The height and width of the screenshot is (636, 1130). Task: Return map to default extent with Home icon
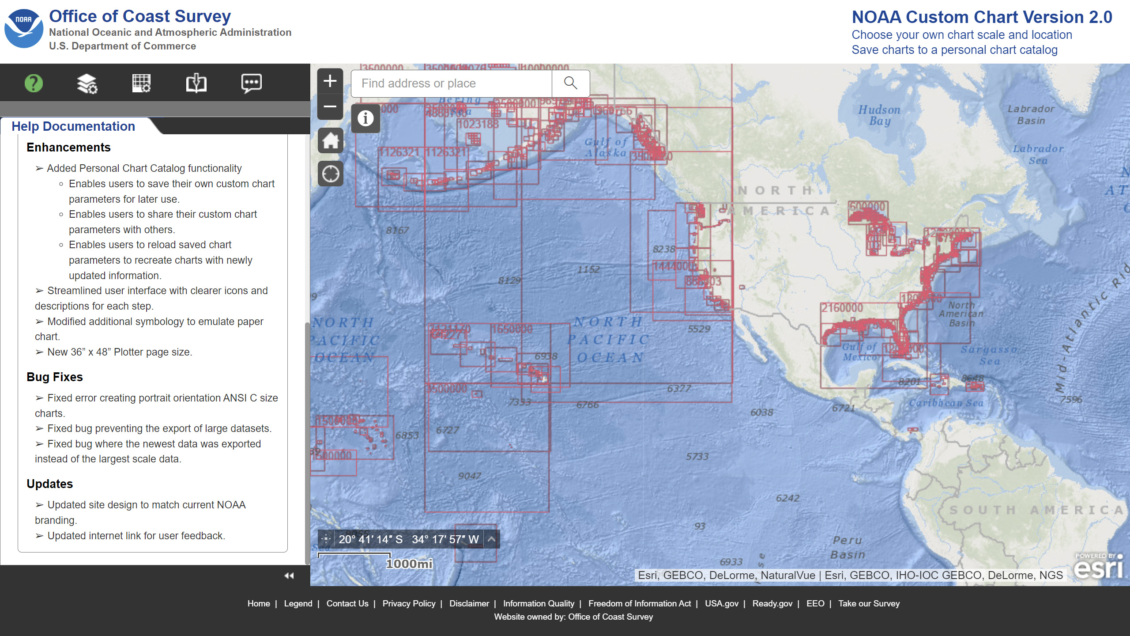pyautogui.click(x=330, y=141)
